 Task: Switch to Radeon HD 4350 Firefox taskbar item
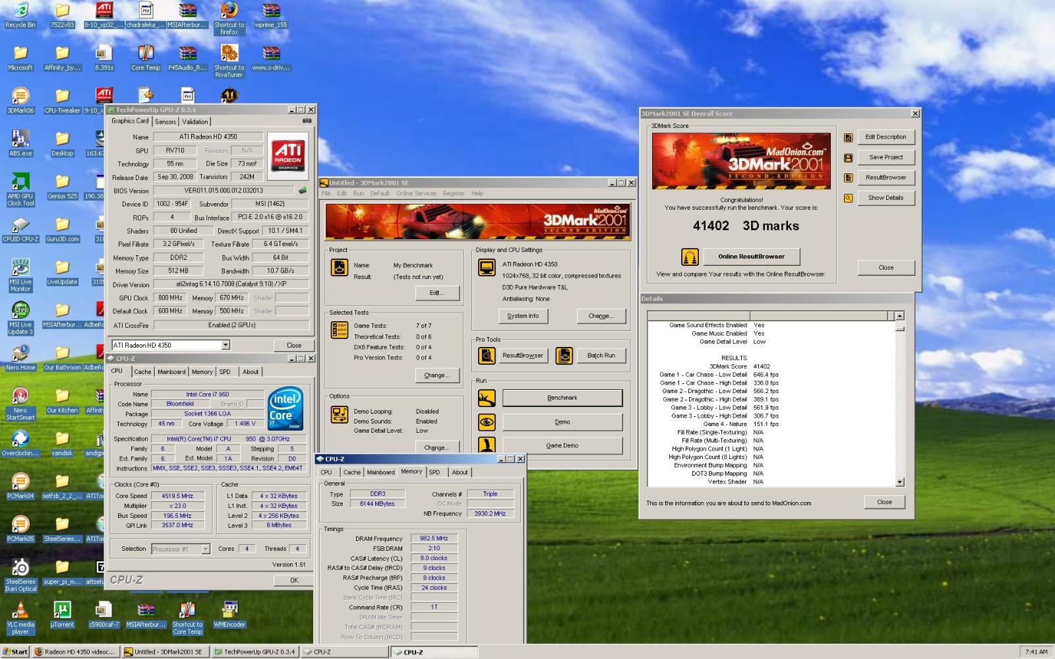click(76, 652)
